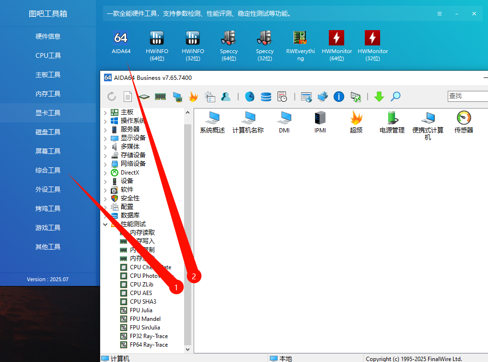Click the 查找 search field
Viewport: 488px width, 362px height.
(x=468, y=96)
